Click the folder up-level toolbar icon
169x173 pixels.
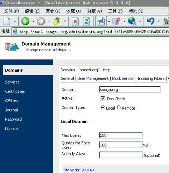click(x=57, y=21)
